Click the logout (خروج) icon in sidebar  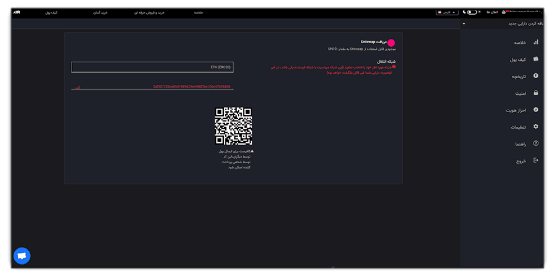[x=535, y=160]
